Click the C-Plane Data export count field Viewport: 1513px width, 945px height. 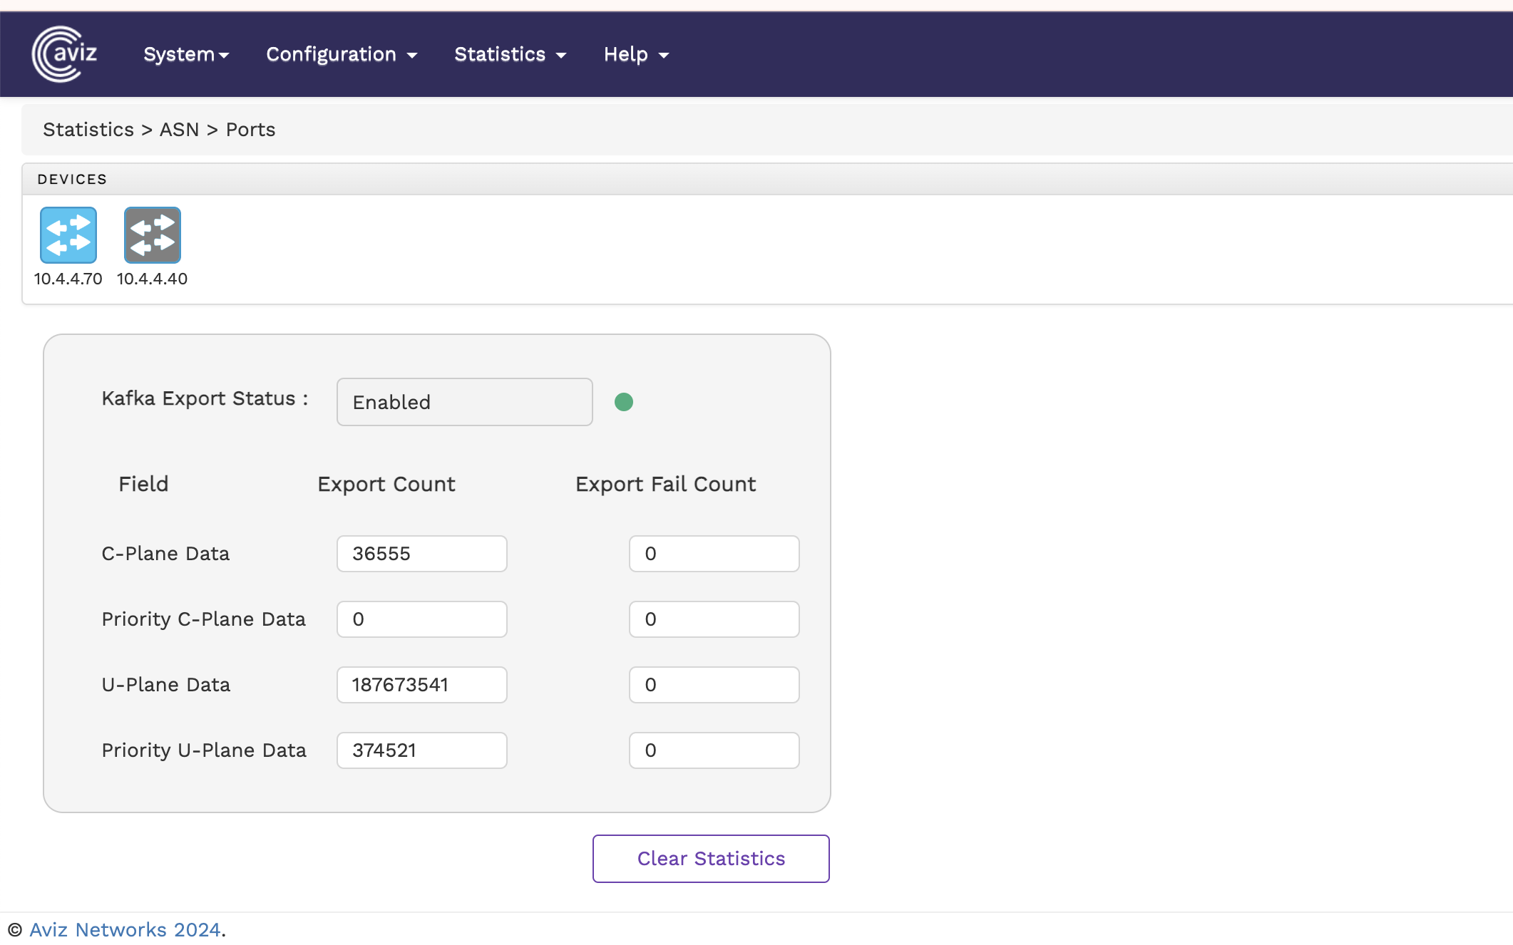(421, 554)
